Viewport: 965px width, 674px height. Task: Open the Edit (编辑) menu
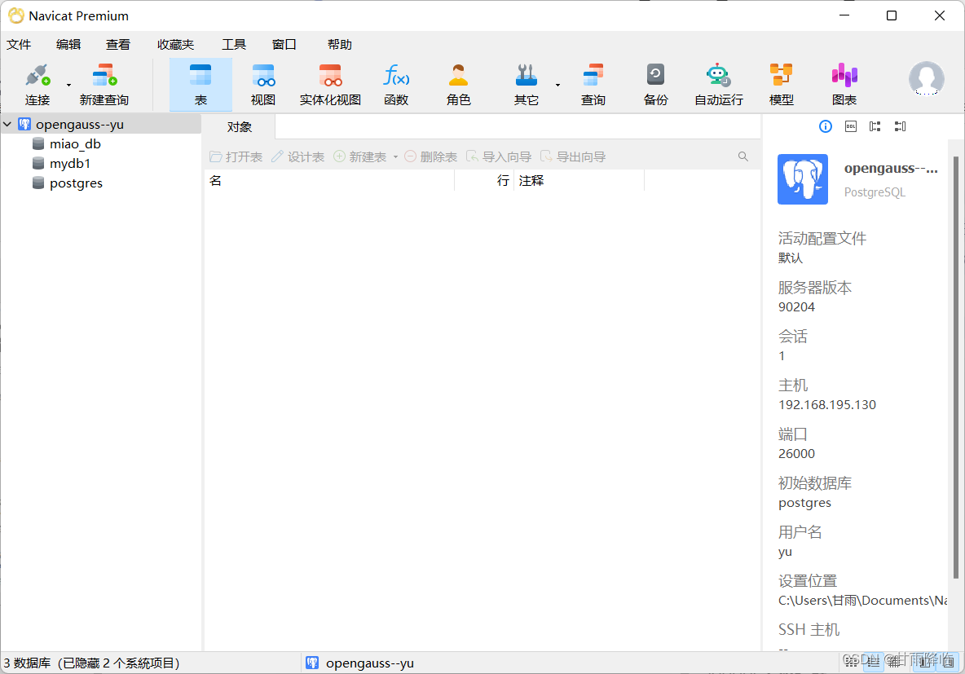[68, 44]
